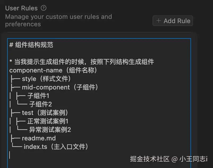
Task: Click the 'mid-component（子组件）' tree entry
Action: point(60,87)
